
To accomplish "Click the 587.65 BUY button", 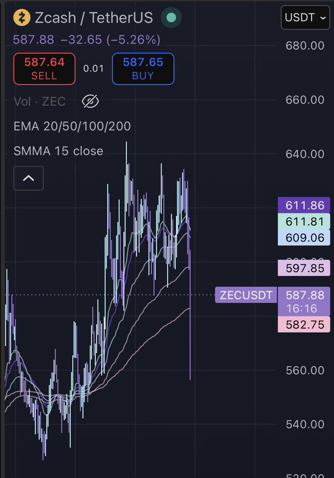I will click(x=143, y=69).
